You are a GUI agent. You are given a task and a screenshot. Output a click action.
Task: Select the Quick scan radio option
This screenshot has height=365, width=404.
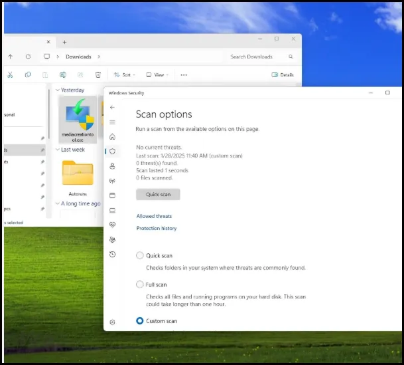point(140,255)
